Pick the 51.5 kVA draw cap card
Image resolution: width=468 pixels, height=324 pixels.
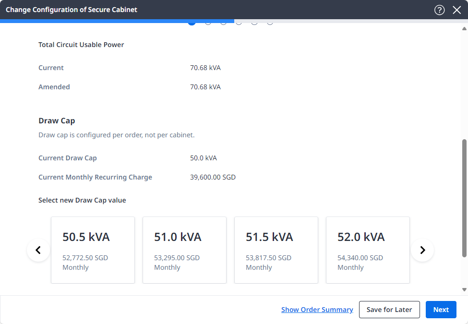tap(276, 250)
